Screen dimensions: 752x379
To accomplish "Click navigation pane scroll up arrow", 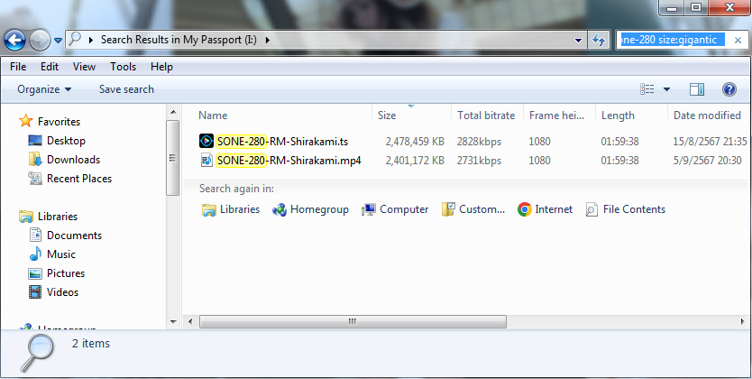I will coord(173,113).
